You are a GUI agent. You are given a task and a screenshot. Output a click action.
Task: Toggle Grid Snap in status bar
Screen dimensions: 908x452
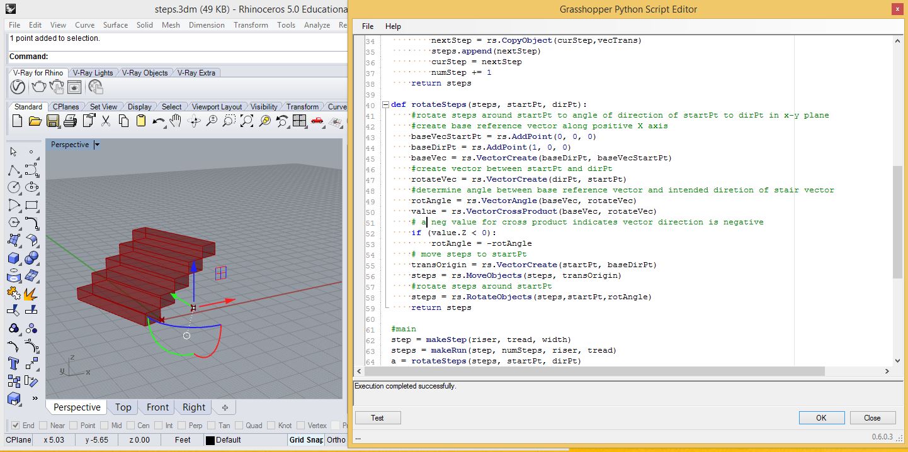coord(306,440)
